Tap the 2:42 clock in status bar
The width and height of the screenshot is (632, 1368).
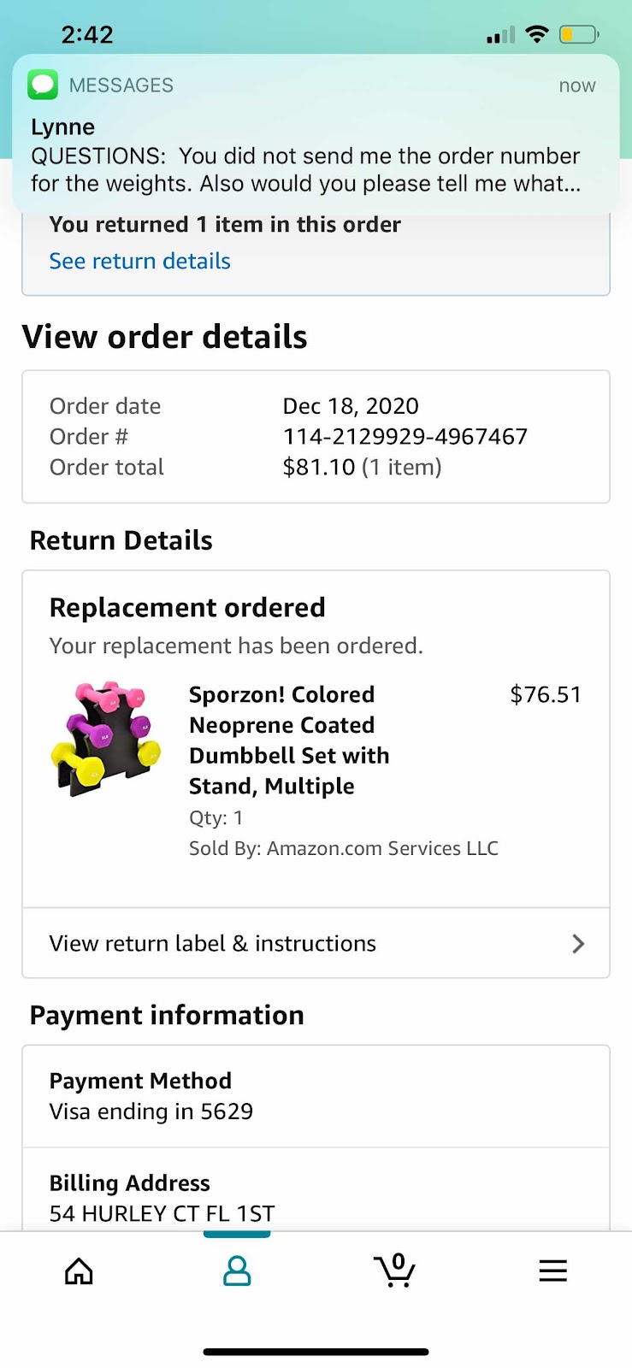click(87, 35)
